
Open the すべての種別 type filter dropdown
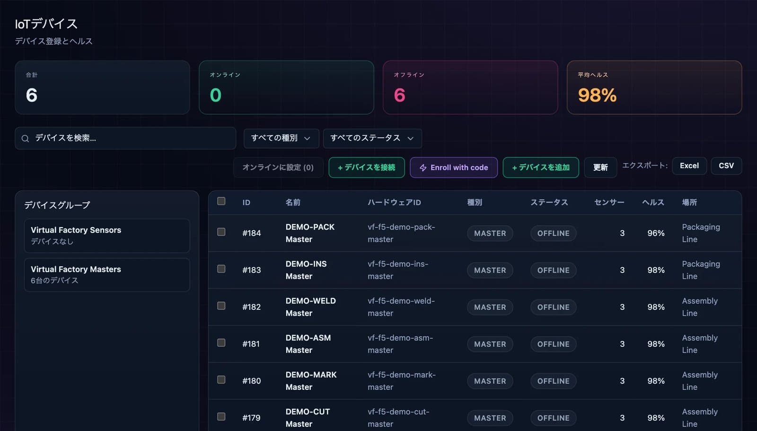click(281, 138)
